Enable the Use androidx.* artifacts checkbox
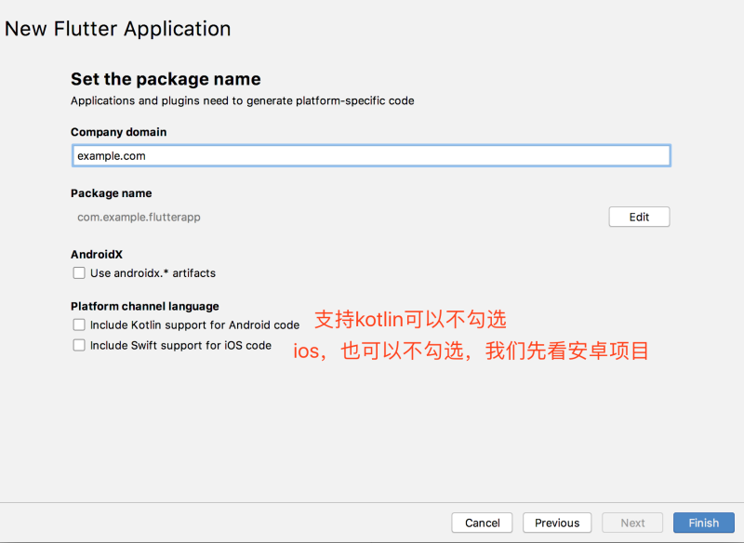This screenshot has height=543, width=744. [79, 272]
